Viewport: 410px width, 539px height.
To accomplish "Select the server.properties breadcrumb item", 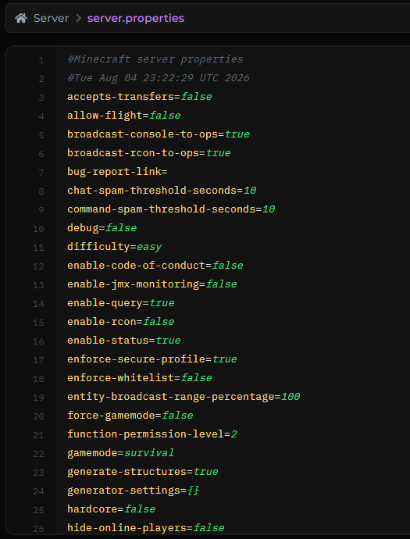I will click(136, 18).
